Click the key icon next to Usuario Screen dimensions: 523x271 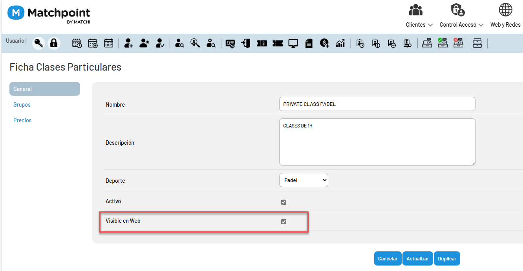(38, 43)
